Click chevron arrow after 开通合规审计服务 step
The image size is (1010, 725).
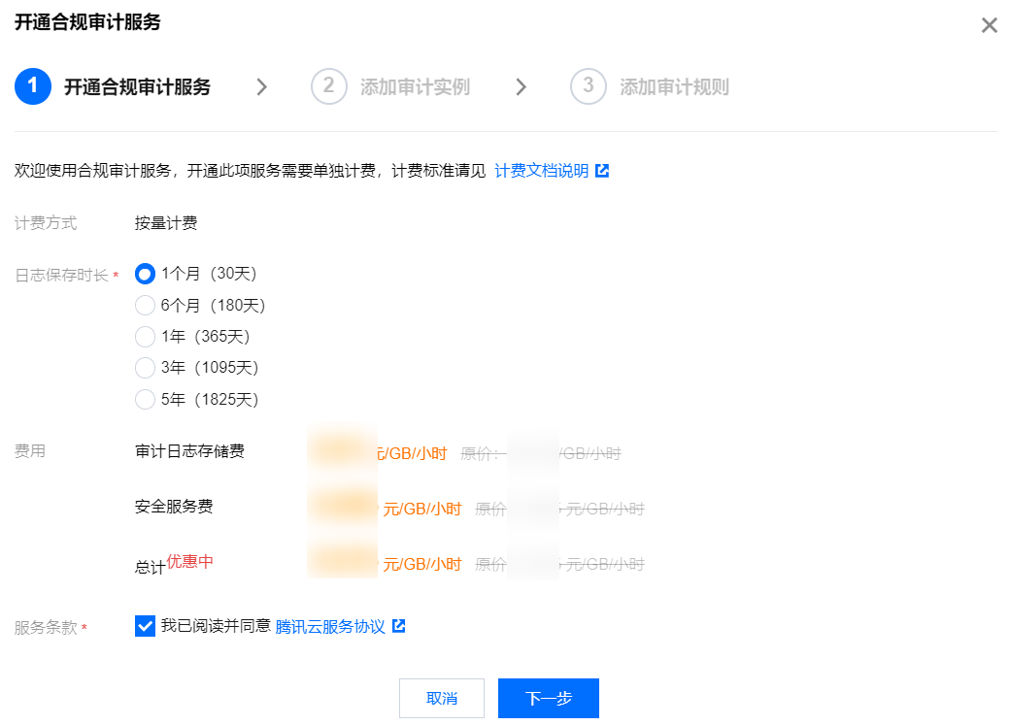coord(261,86)
